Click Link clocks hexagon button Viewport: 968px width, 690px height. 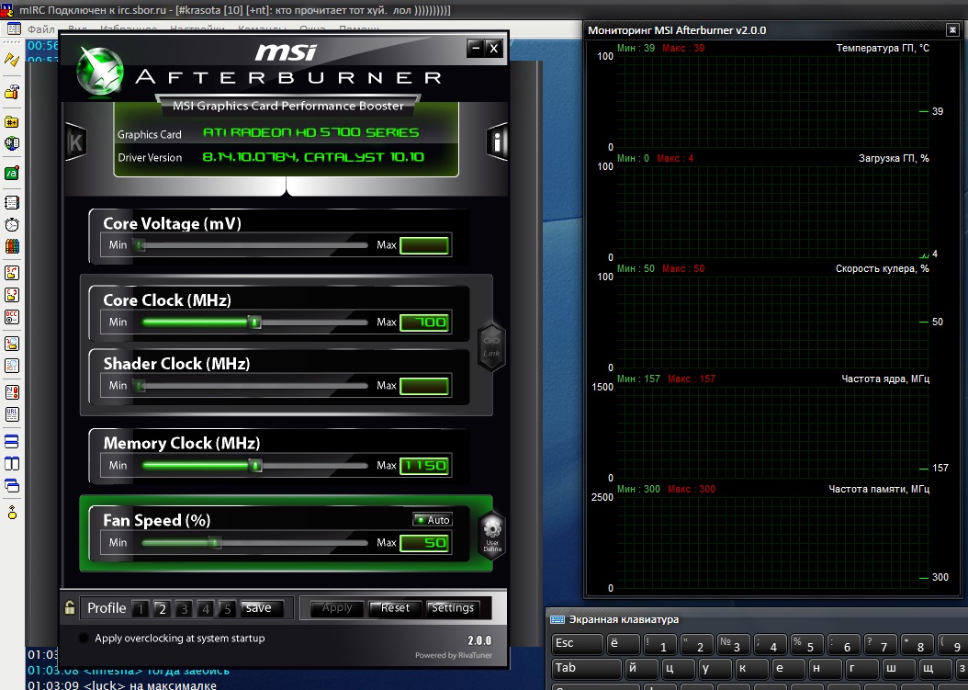coord(491,346)
